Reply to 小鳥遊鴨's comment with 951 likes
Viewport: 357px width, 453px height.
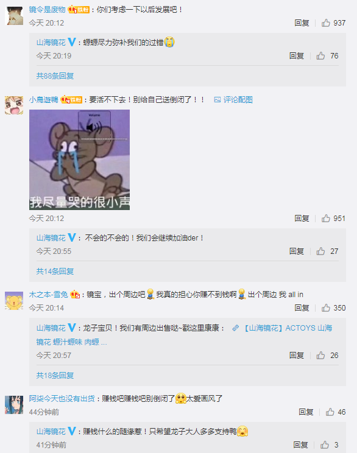tap(302, 219)
